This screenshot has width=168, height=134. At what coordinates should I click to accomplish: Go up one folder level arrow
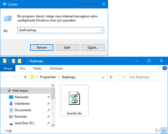[x=25, y=77]
